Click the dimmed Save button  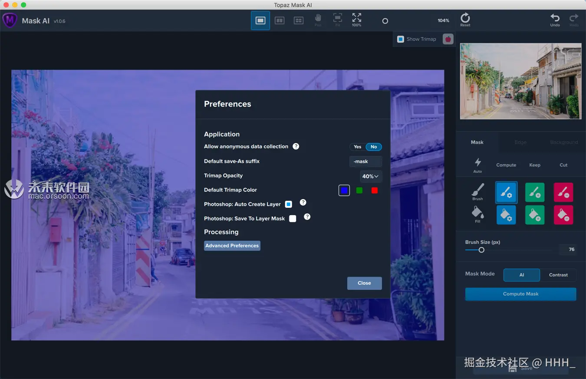coord(520,368)
